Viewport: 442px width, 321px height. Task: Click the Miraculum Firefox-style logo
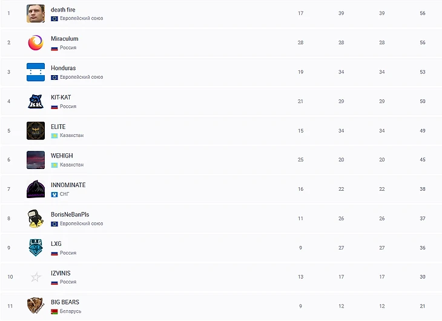36,42
